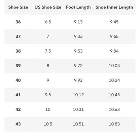Select shoe size 36 row label
The width and height of the screenshot is (140, 133).
(18, 22)
